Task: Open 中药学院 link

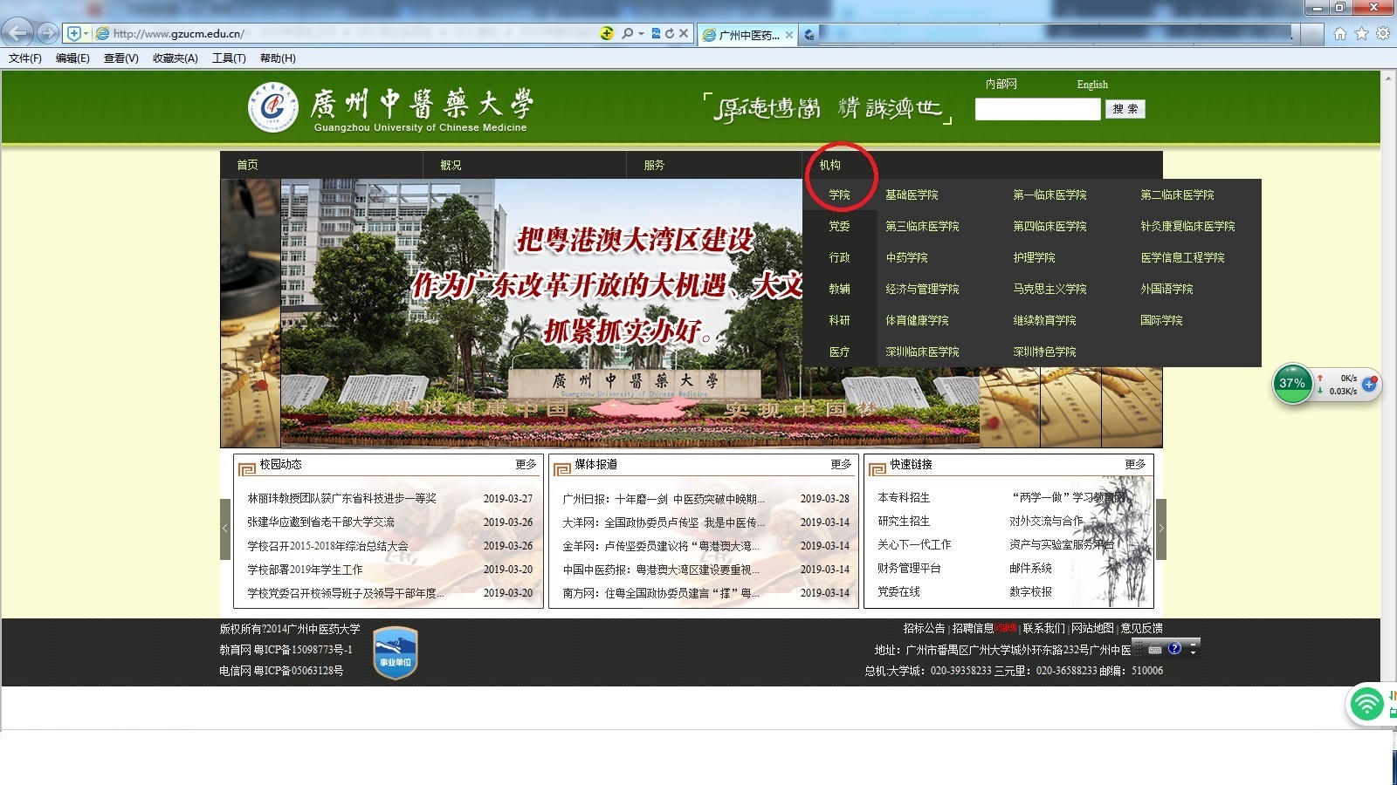Action: pyautogui.click(x=906, y=257)
